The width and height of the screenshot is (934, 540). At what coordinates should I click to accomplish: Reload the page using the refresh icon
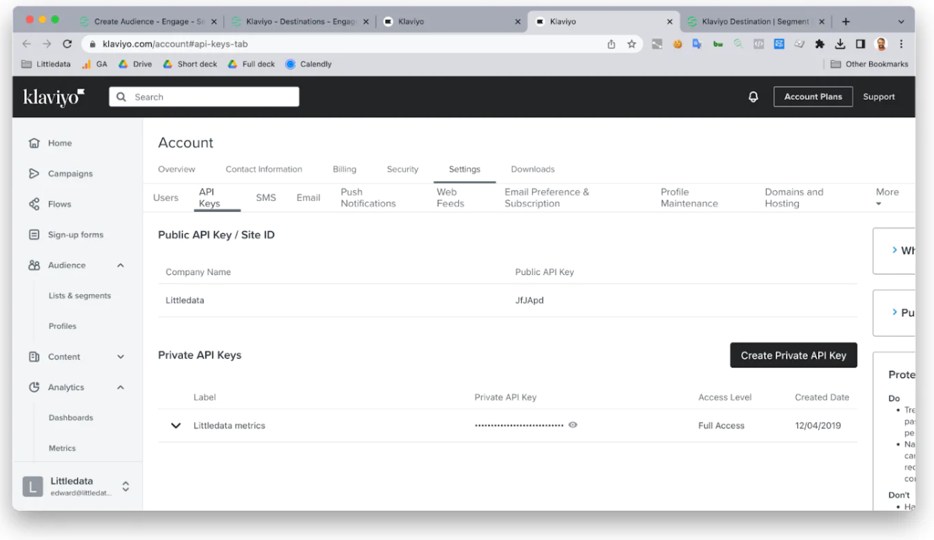(x=67, y=44)
